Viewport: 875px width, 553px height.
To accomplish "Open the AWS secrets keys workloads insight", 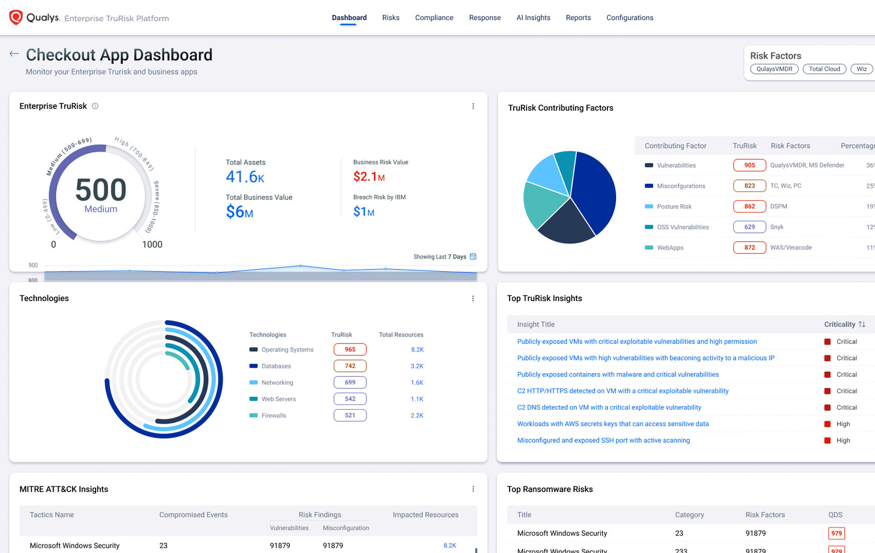I will tap(612, 424).
